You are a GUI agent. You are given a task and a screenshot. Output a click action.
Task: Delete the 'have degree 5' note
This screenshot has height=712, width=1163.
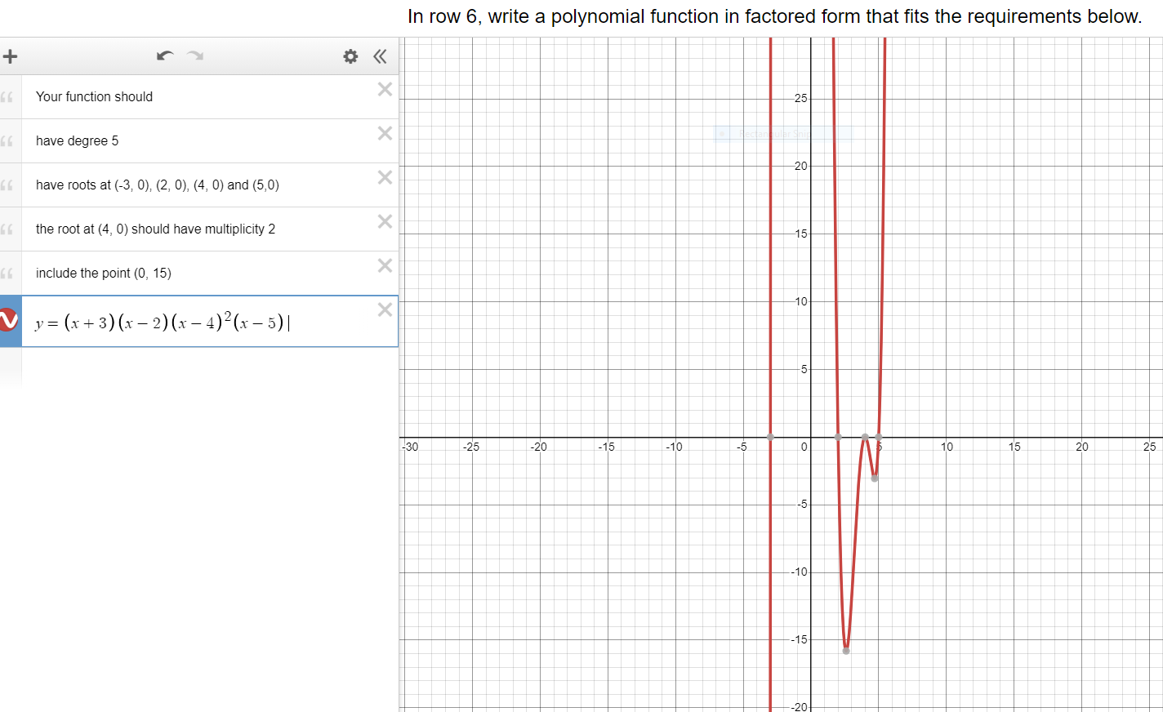[384, 133]
